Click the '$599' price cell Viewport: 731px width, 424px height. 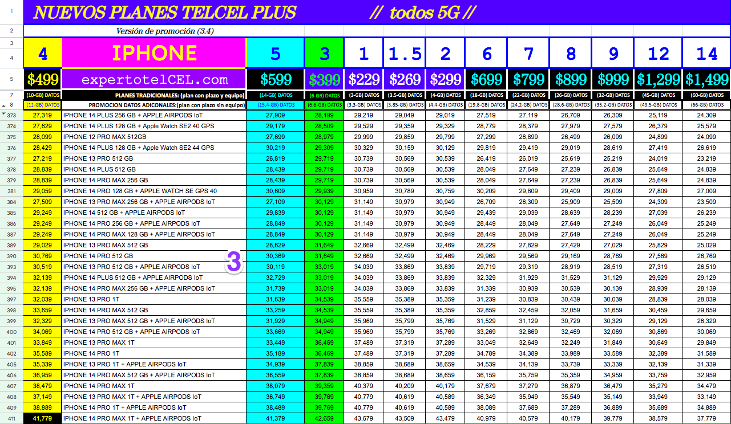coord(276,79)
